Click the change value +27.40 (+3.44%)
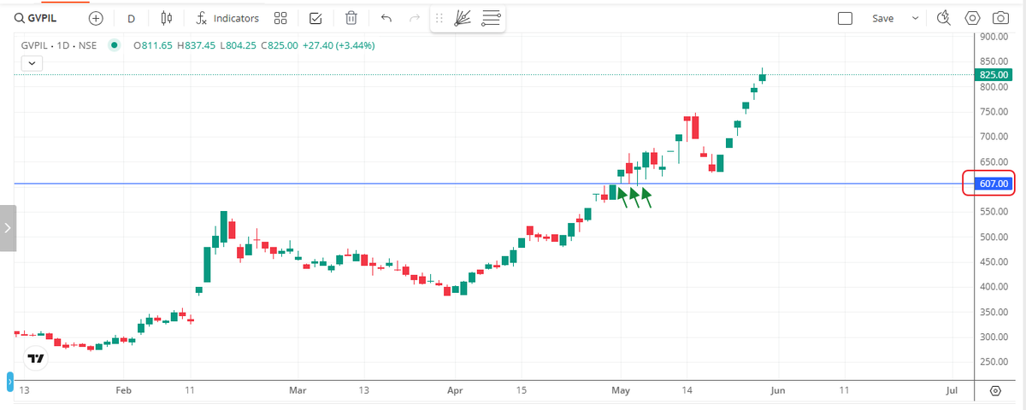Screen dimensions: 1026x410 (x=339, y=45)
